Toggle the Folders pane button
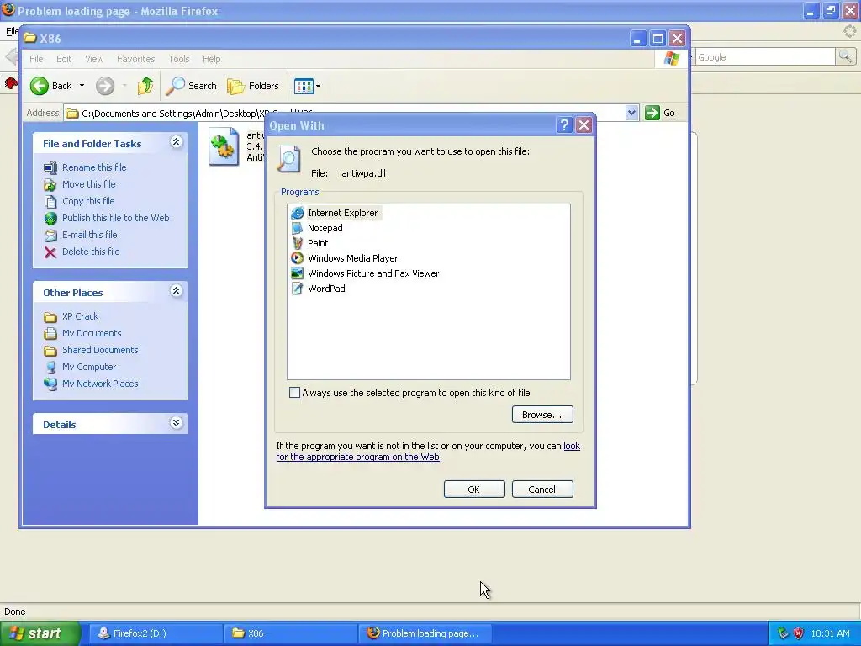This screenshot has width=861, height=646. [x=253, y=86]
